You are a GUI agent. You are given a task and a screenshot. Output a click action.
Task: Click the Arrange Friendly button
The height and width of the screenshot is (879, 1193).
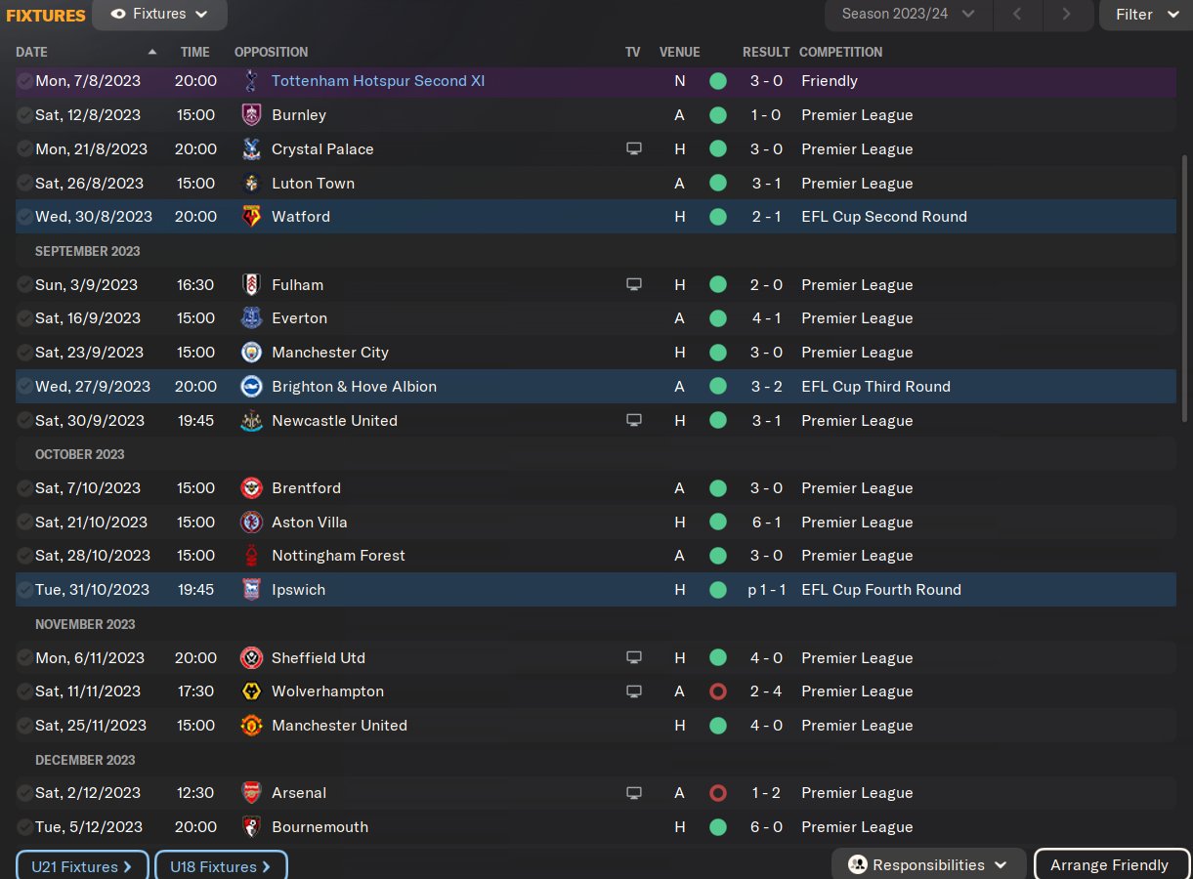click(x=1109, y=865)
